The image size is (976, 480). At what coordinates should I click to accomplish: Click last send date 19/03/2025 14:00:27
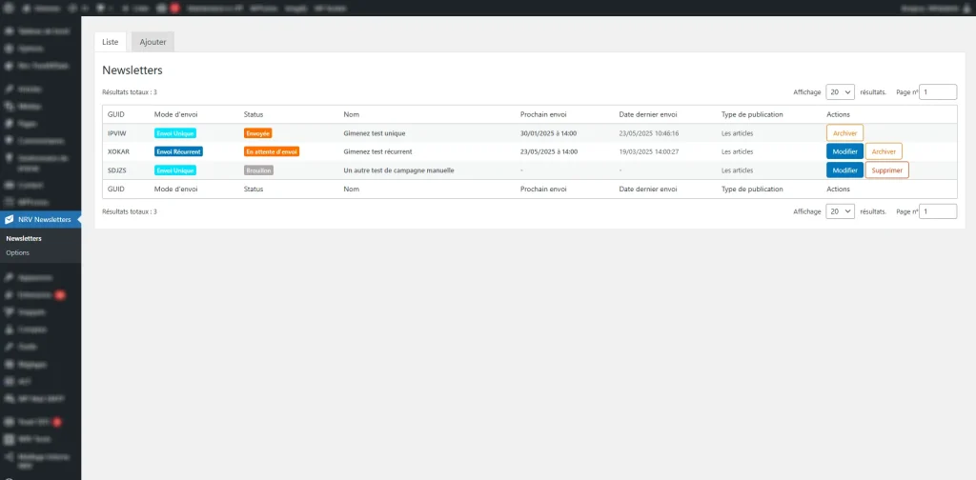click(x=648, y=151)
